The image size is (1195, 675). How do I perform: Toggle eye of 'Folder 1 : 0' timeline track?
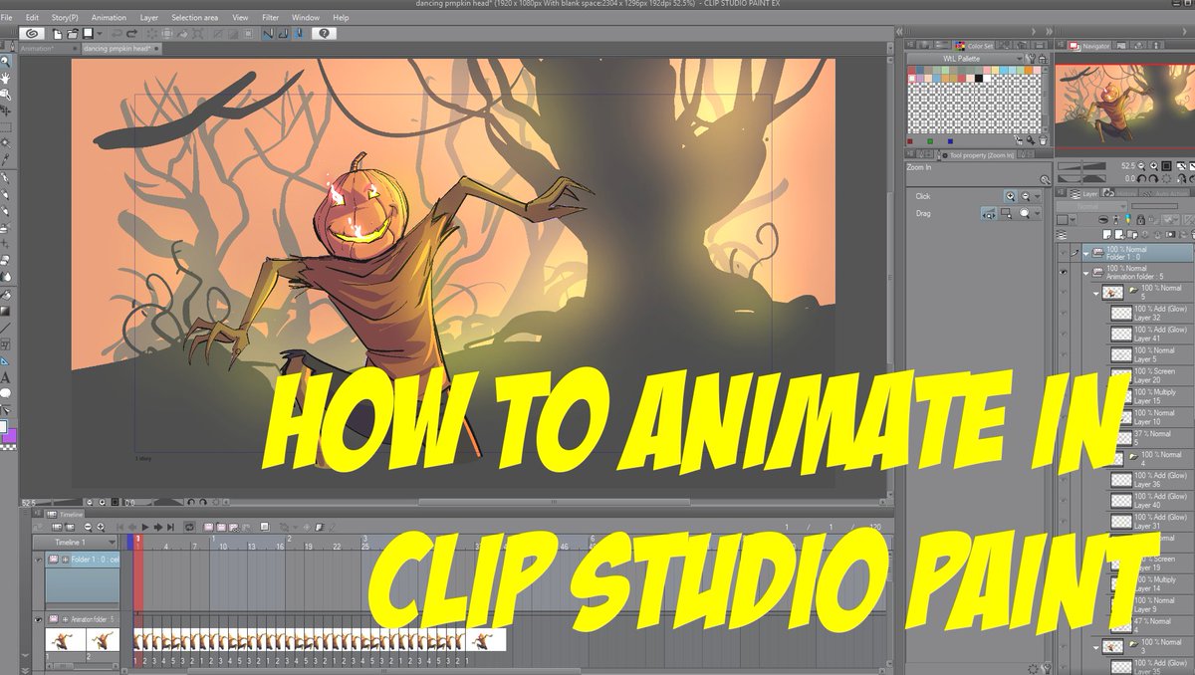[39, 560]
